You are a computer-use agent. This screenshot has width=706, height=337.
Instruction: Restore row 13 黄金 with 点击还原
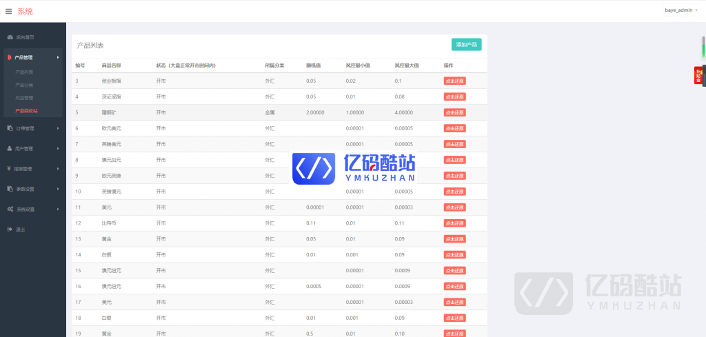[x=455, y=239]
